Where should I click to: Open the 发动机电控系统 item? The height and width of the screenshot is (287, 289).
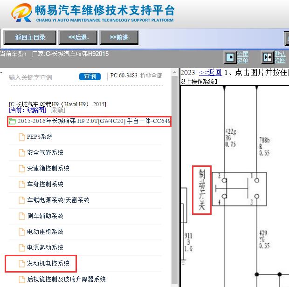[x=48, y=263]
